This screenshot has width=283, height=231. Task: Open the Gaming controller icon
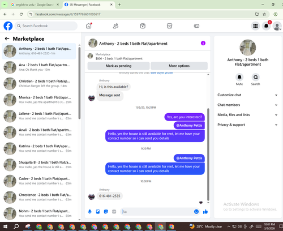pyautogui.click(x=196, y=26)
